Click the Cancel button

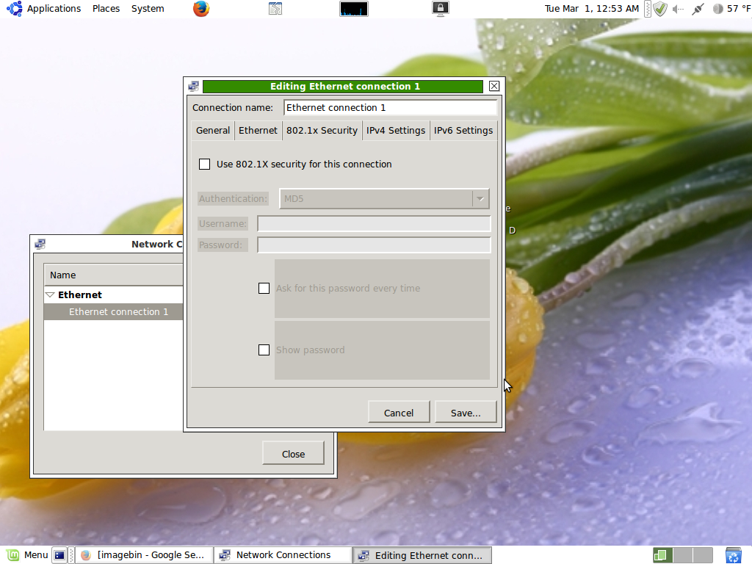pos(399,413)
